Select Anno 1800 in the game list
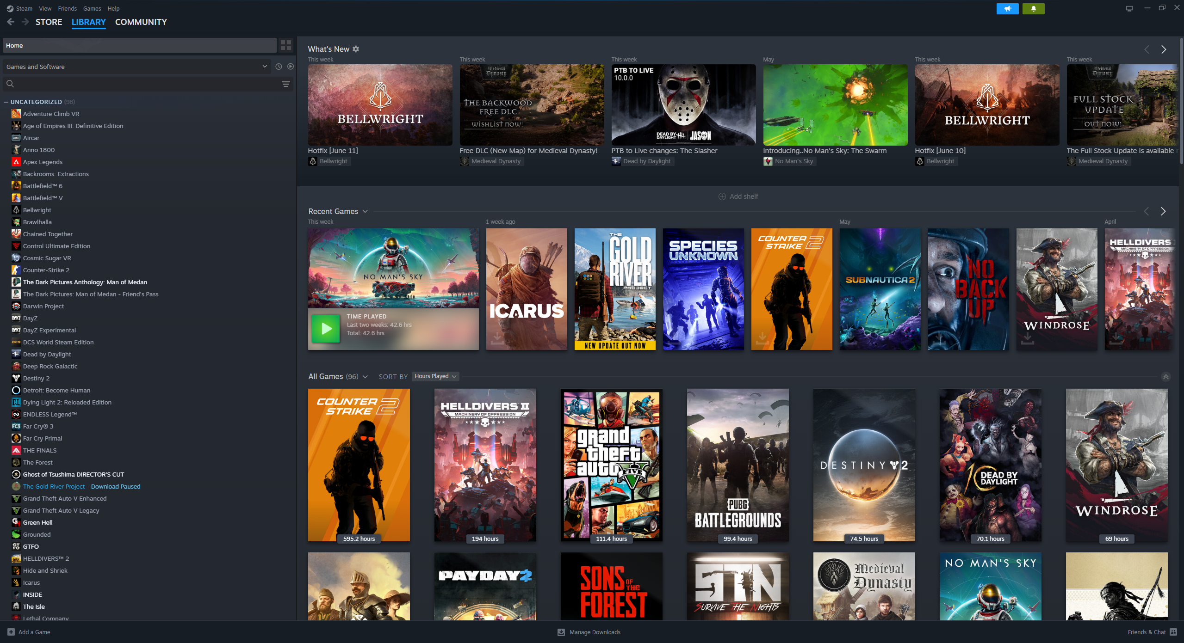The height and width of the screenshot is (643, 1184). (39, 150)
